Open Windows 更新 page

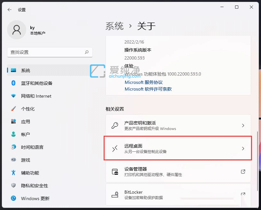[x=50, y=198]
